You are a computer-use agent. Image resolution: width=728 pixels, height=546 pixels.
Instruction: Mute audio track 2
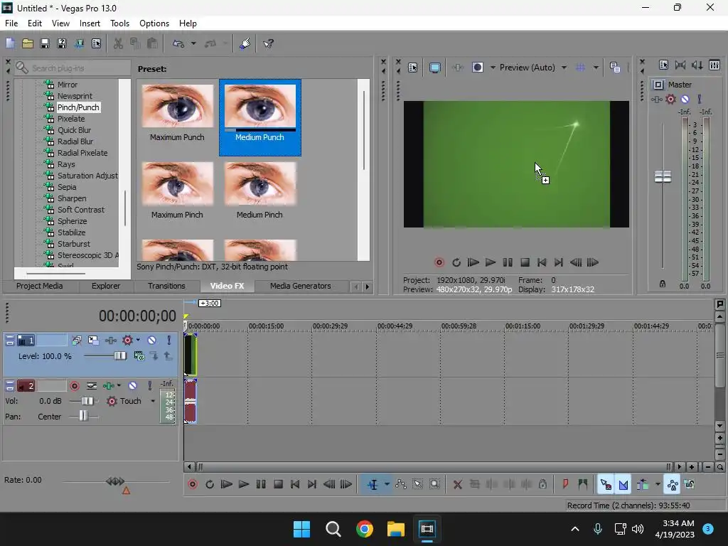[x=133, y=386]
